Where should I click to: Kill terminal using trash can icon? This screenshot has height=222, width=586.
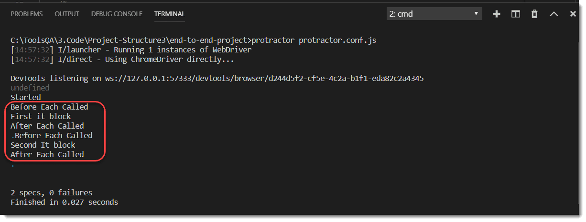click(x=535, y=14)
